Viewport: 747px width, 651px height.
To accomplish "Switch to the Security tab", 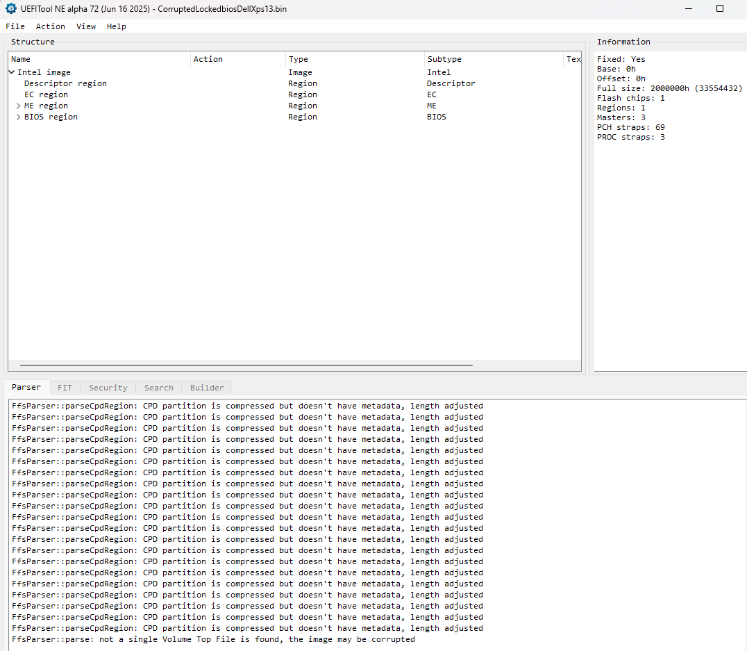I will pyautogui.click(x=108, y=388).
